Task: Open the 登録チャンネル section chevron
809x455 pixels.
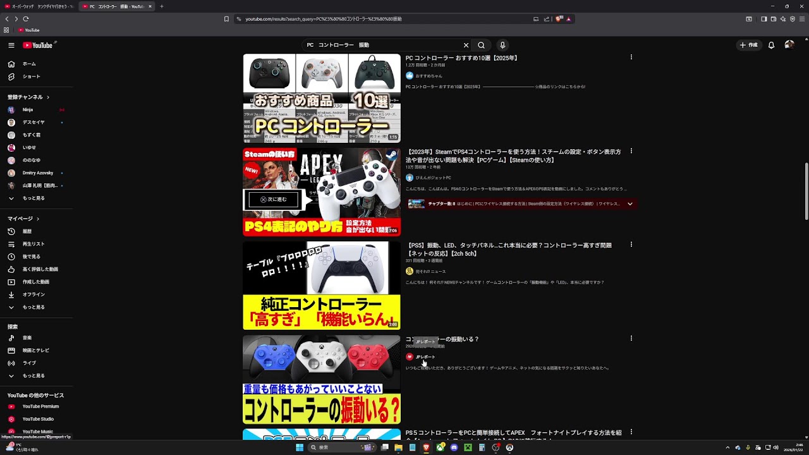Action: click(47, 97)
